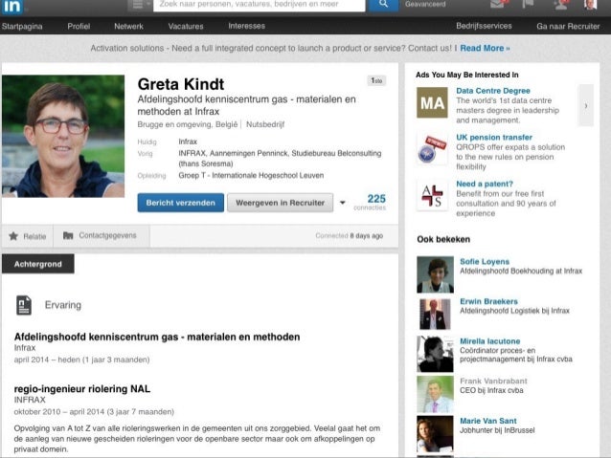Open the Bedrijfsservices menu
This screenshot has width=611, height=458.
click(x=484, y=26)
